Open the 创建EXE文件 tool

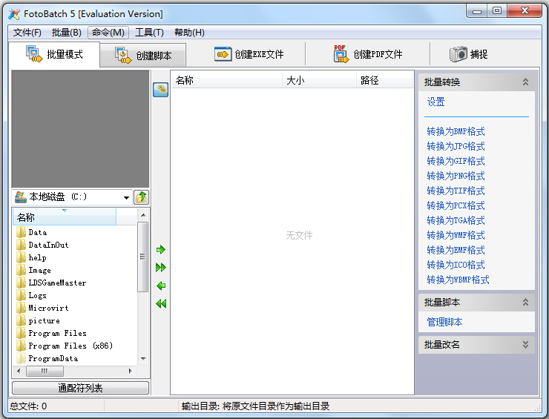(249, 54)
